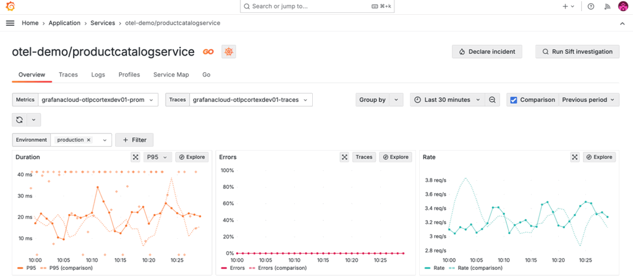
Task: Open the help question mark icon
Action: (x=591, y=6)
